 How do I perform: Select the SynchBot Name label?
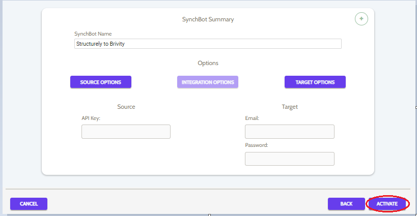pyautogui.click(x=93, y=34)
